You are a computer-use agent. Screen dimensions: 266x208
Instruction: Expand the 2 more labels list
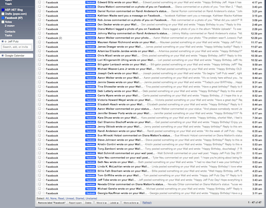[10, 26]
